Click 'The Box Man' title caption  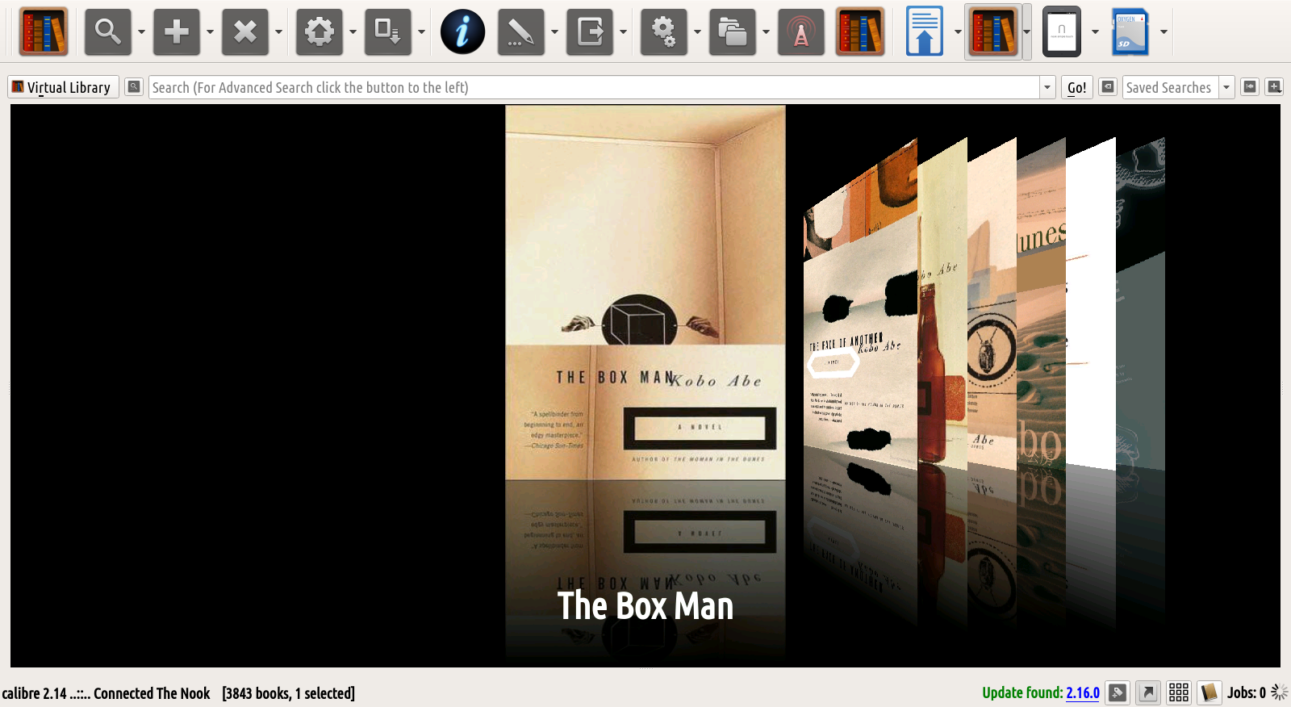coord(645,605)
